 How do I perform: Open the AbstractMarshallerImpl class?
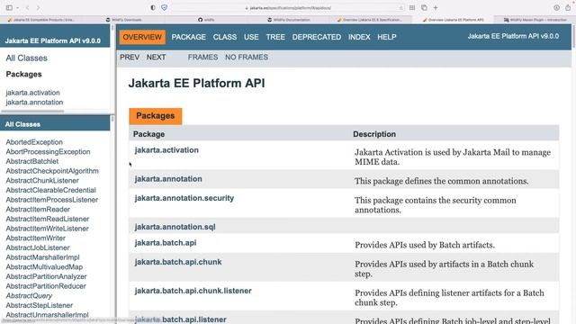click(x=42, y=257)
